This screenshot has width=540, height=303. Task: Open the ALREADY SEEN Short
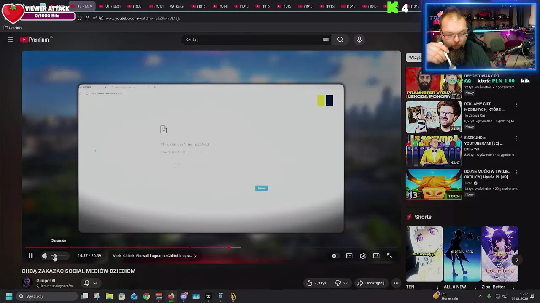(462, 254)
